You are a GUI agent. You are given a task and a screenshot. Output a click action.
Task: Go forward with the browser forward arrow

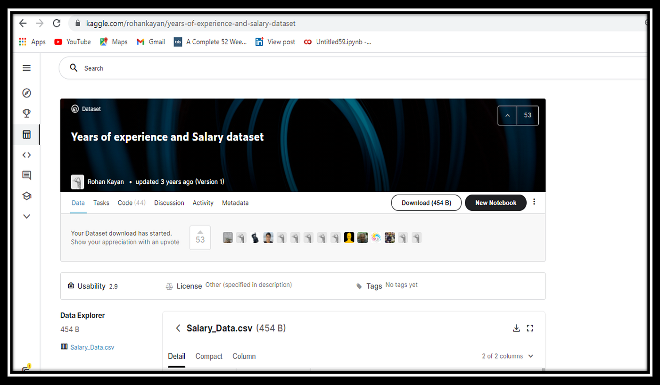(40, 23)
